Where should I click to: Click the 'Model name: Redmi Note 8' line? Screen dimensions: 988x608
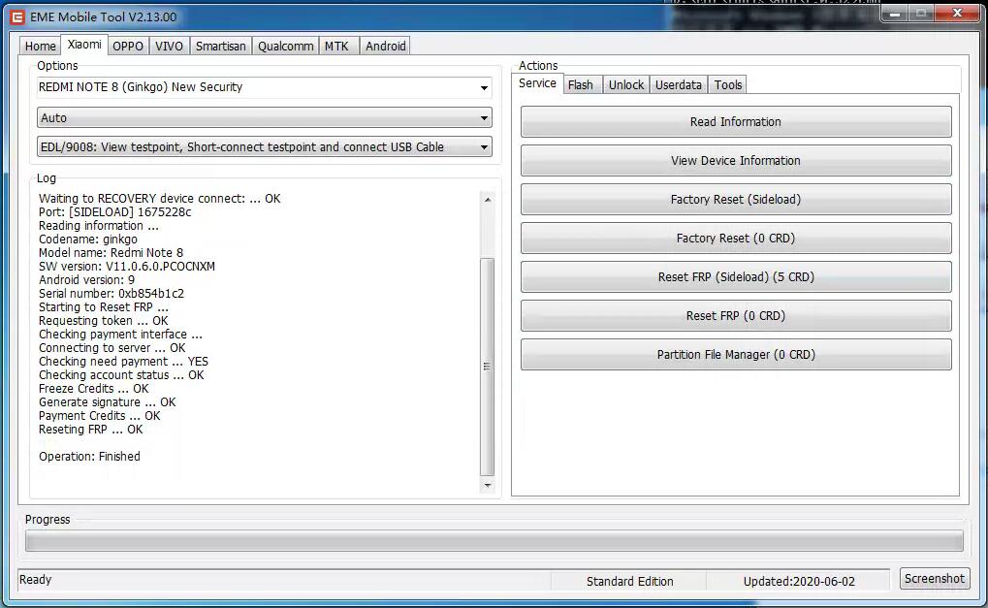coord(111,253)
